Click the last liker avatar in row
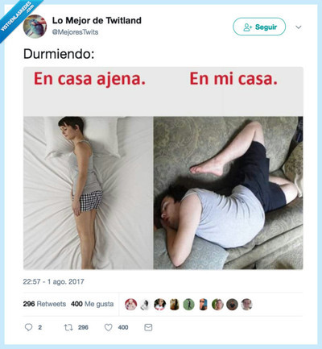Image resolution: width=322 pixels, height=349 pixels. [246, 305]
